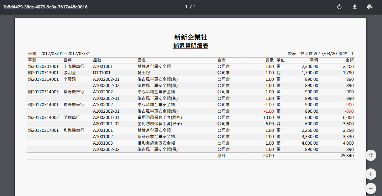
Task: Click customer 張明萱
Action: tap(70, 73)
